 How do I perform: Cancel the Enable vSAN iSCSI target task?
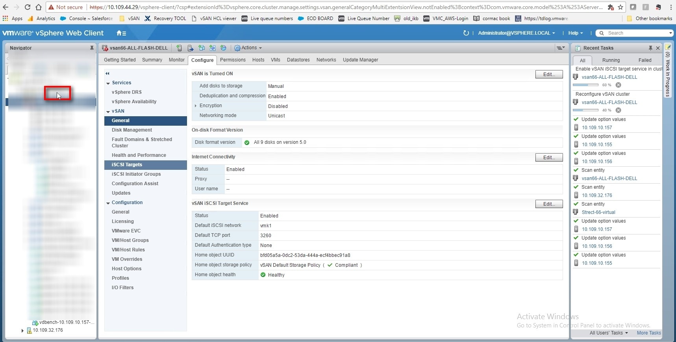click(618, 85)
